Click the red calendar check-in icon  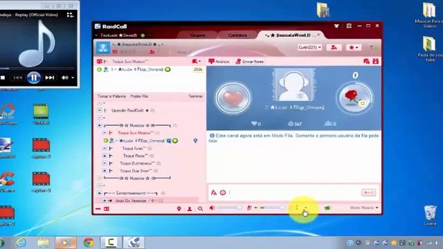(x=375, y=62)
